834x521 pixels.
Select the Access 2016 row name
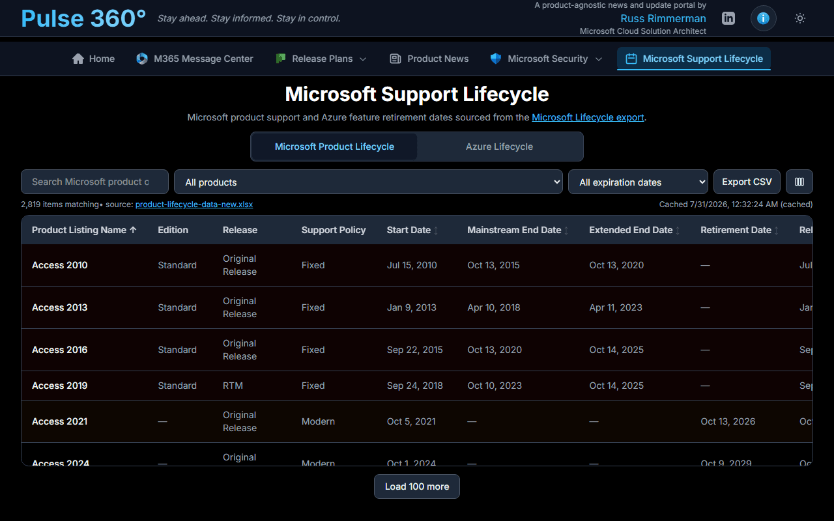[x=59, y=350]
